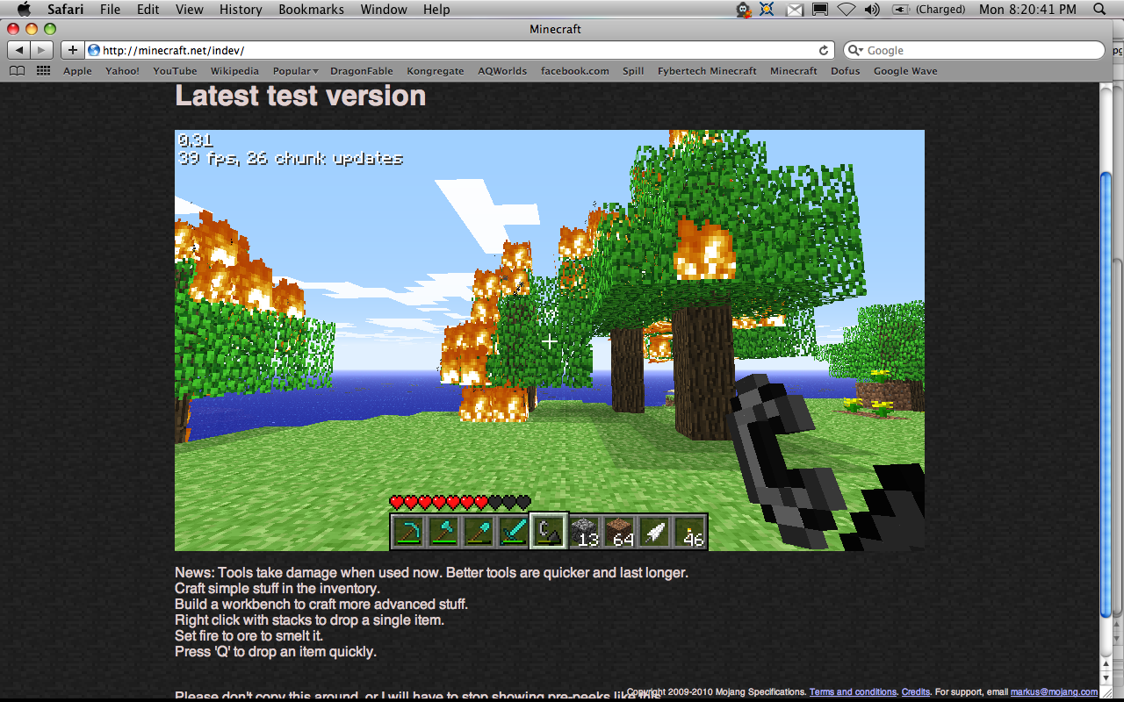Click the minecraft.net/indev address field

click(x=459, y=50)
